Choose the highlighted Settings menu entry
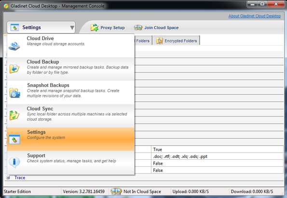287x198 pixels. pyautogui.click(x=70, y=140)
